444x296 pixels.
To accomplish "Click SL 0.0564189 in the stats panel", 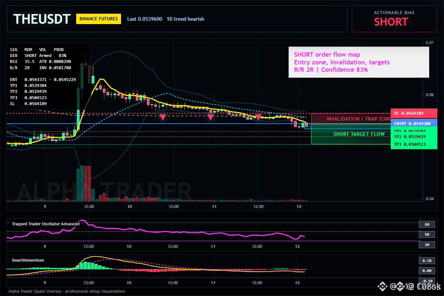I will [28, 104].
